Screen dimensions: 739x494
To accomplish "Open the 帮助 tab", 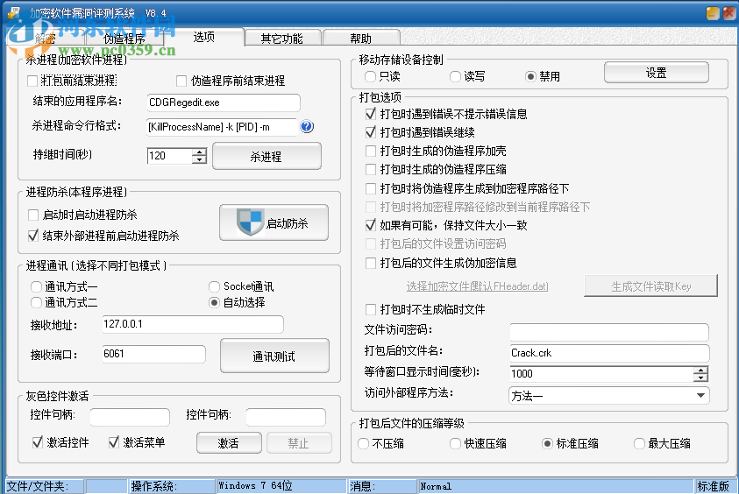I will click(361, 39).
